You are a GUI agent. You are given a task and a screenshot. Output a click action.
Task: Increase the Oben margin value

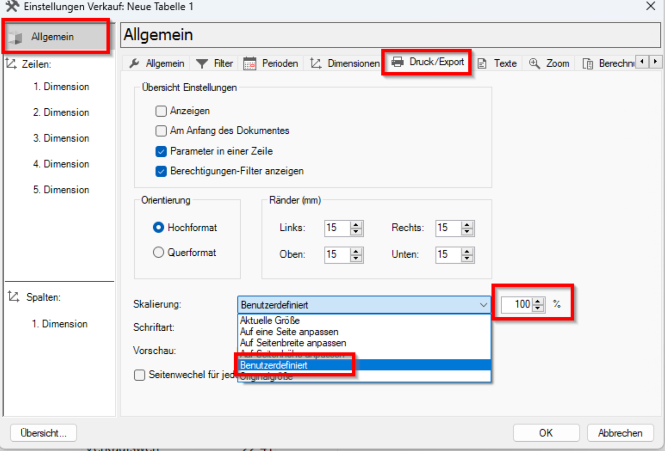(x=356, y=251)
